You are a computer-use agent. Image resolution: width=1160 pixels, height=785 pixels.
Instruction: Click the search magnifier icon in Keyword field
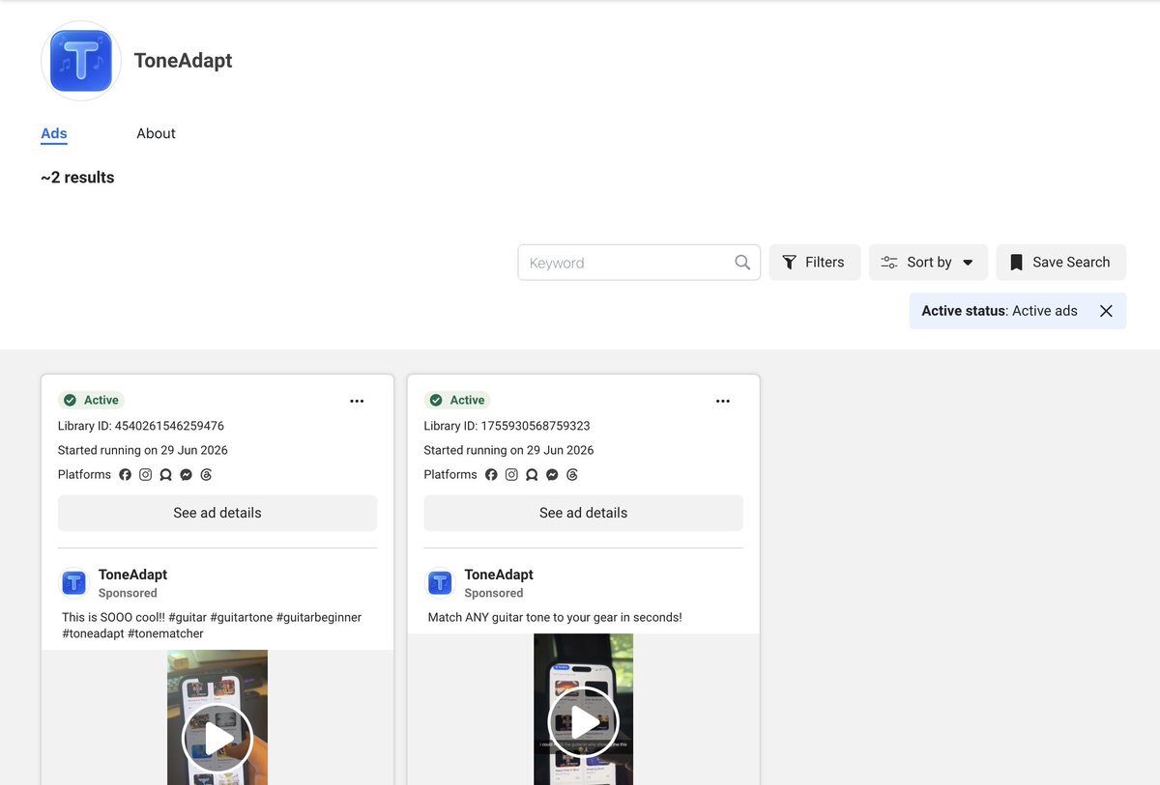[x=742, y=263]
